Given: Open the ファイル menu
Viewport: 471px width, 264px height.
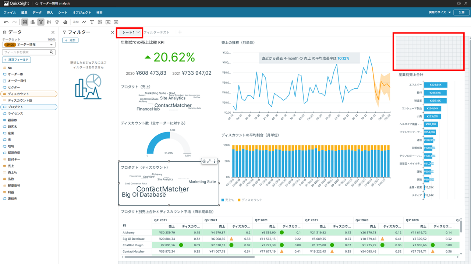Looking at the screenshot, I should point(10,13).
